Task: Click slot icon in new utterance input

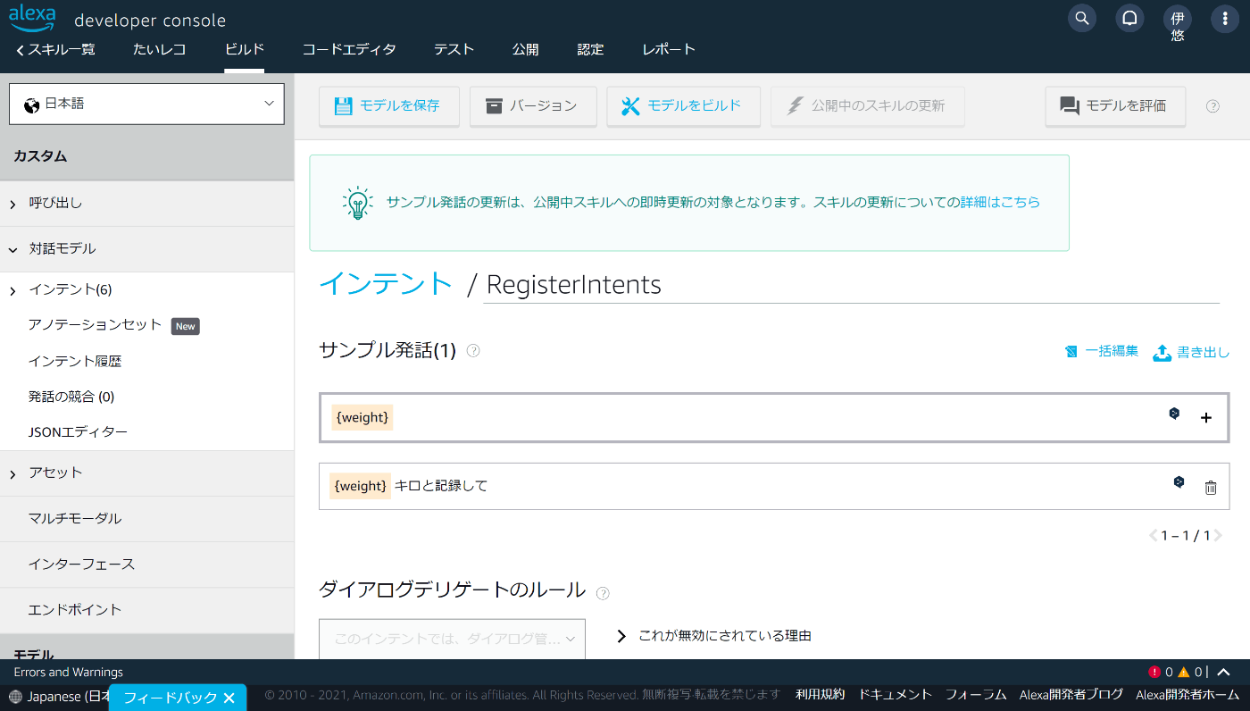Action: click(x=1175, y=414)
